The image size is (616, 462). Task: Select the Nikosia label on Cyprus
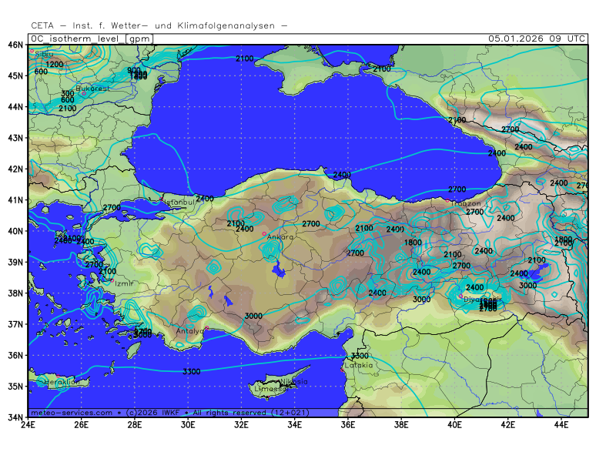pos(293,381)
